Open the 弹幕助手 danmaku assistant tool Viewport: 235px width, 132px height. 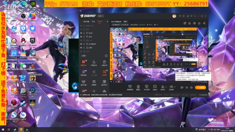point(83,63)
